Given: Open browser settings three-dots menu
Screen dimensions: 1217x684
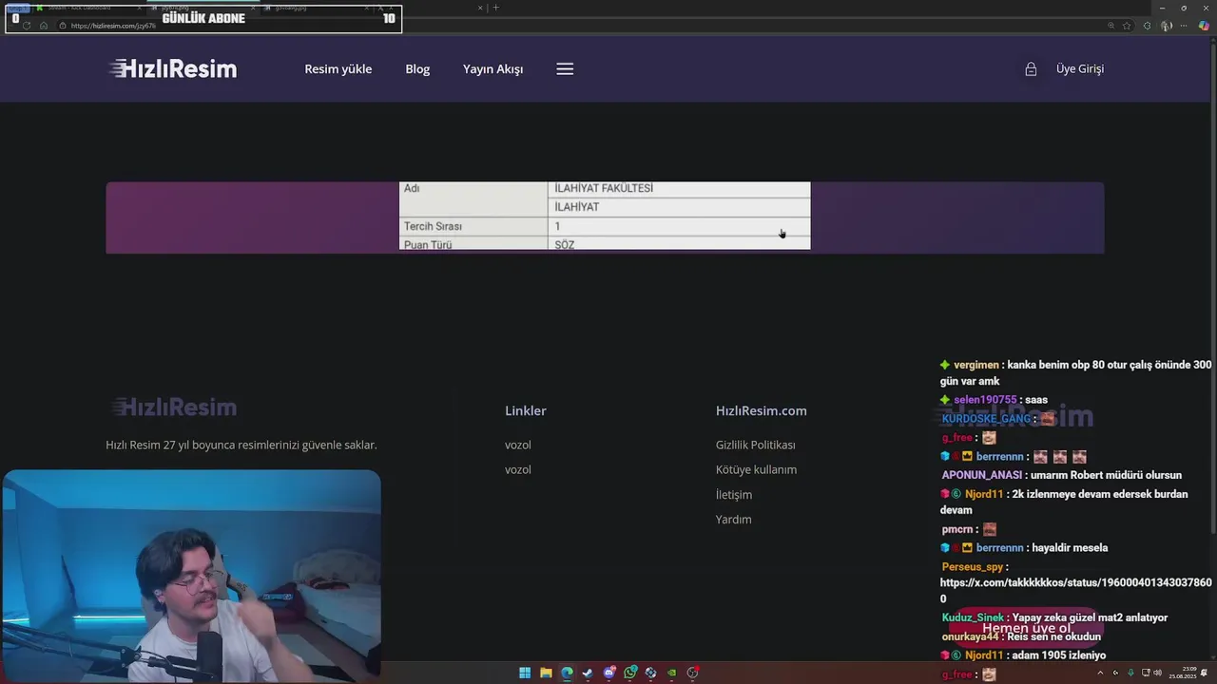Looking at the screenshot, I should [1185, 26].
